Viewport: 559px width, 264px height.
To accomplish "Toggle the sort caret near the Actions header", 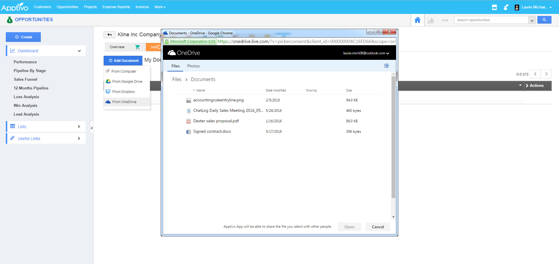I will click(x=521, y=85).
